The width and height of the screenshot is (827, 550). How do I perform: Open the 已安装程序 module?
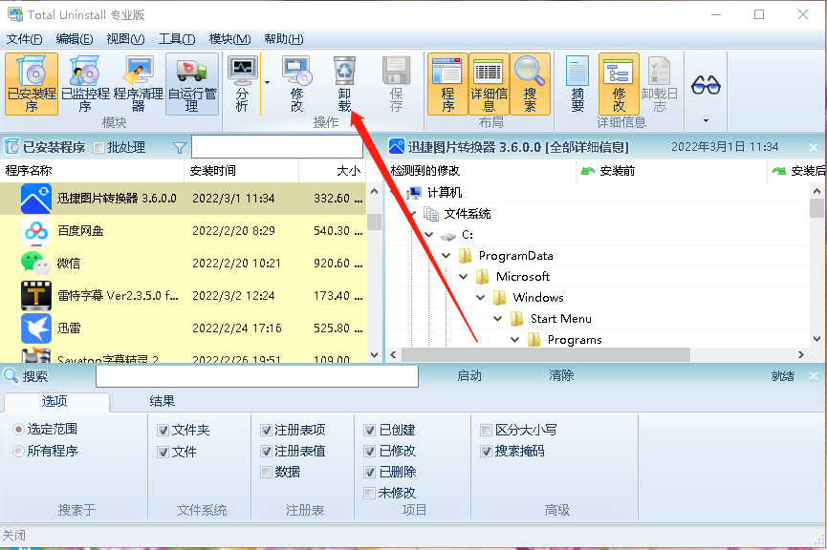(32, 84)
